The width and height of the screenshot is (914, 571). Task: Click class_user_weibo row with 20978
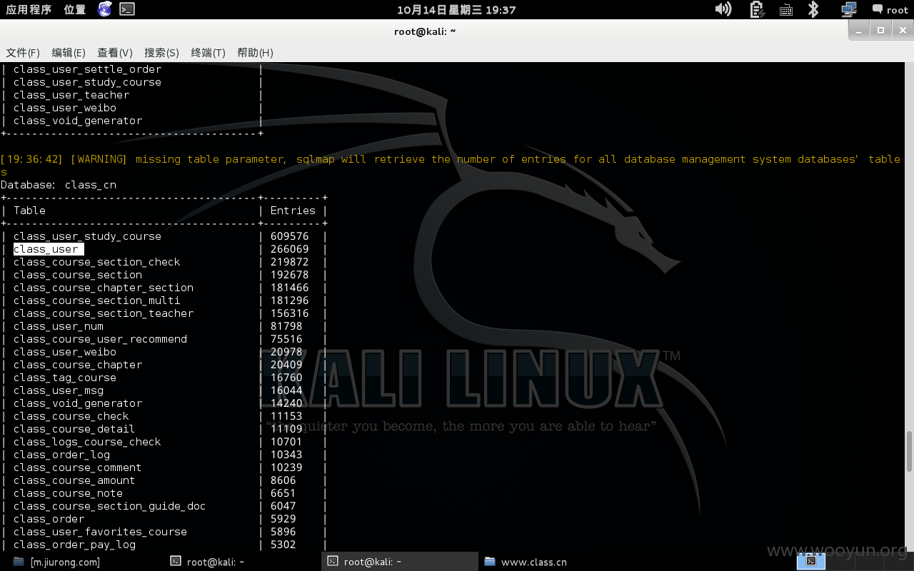pos(164,352)
